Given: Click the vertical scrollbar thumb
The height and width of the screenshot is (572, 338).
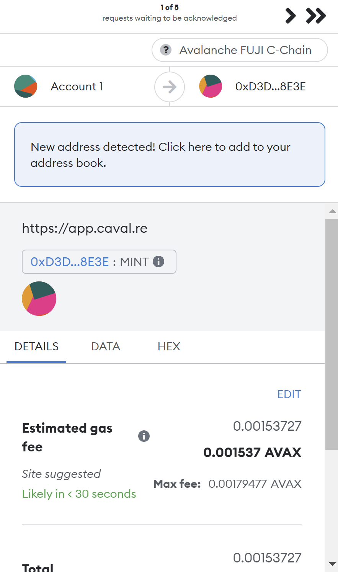Looking at the screenshot, I should (x=331, y=334).
